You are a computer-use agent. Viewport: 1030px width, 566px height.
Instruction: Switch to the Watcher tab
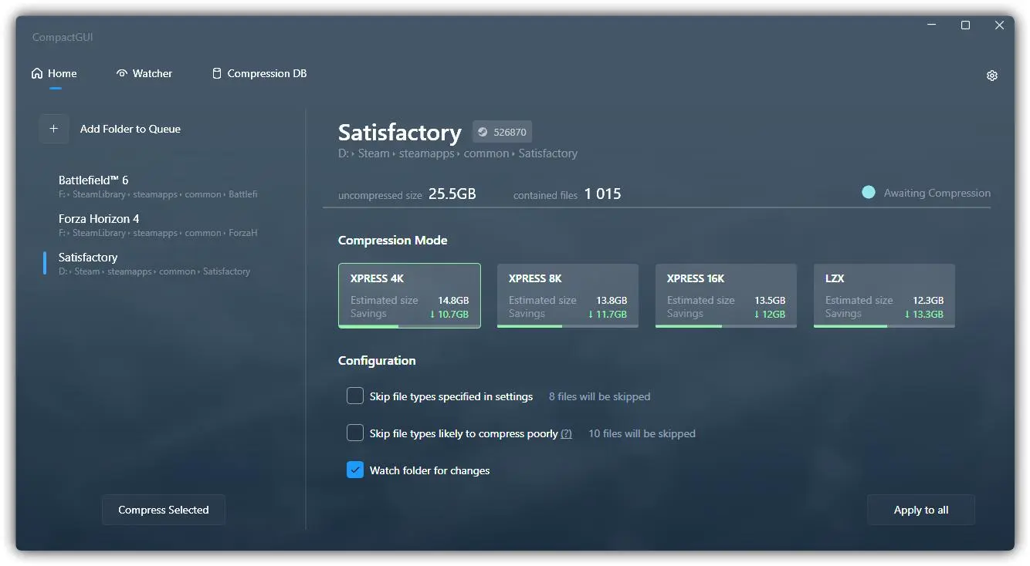[144, 73]
